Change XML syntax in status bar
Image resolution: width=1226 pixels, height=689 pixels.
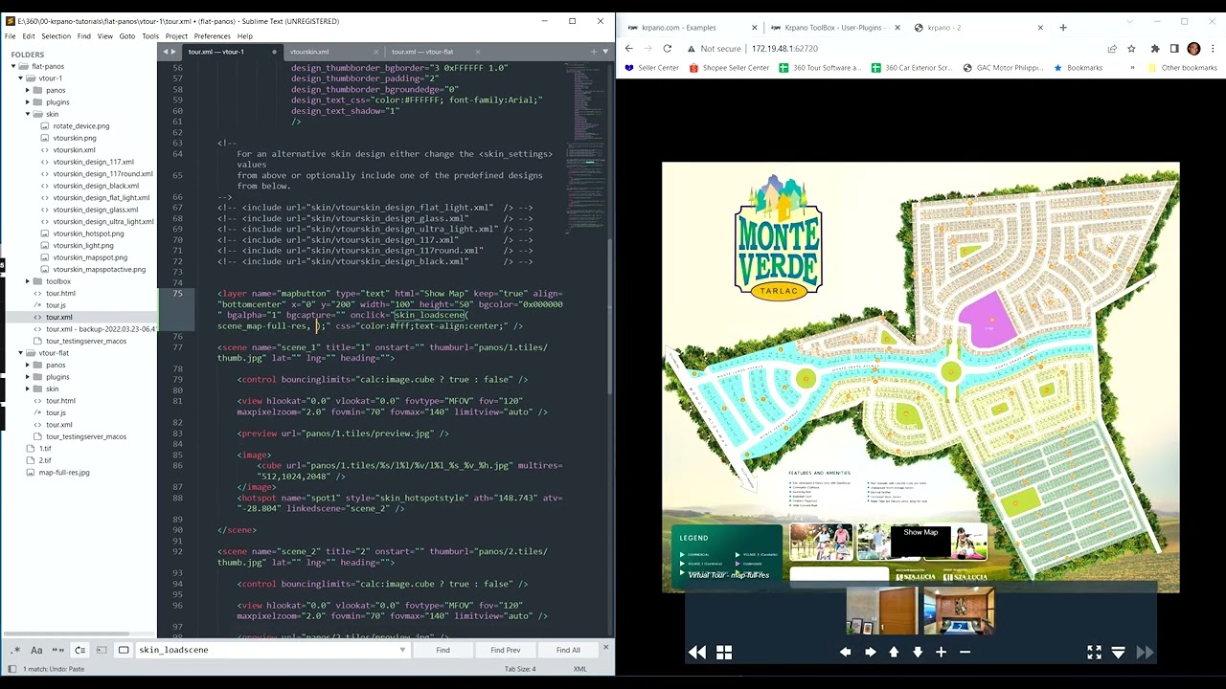pos(579,669)
